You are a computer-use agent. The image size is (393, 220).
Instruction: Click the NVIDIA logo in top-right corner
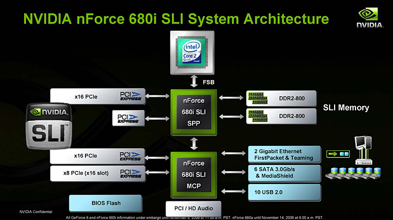[369, 18]
